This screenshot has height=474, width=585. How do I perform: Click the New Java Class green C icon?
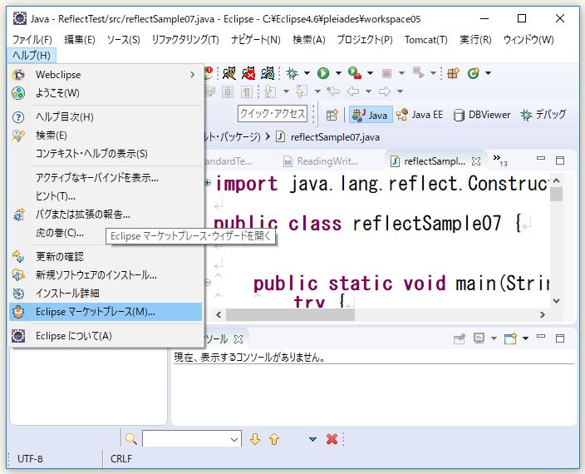474,73
